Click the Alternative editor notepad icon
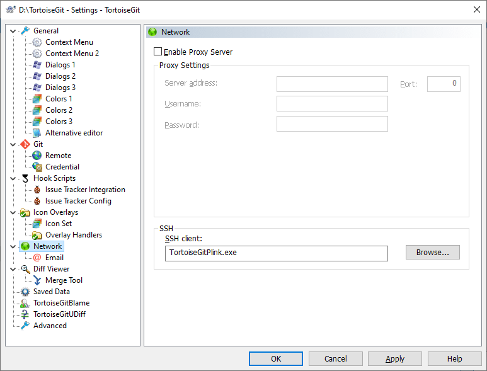 click(x=37, y=133)
